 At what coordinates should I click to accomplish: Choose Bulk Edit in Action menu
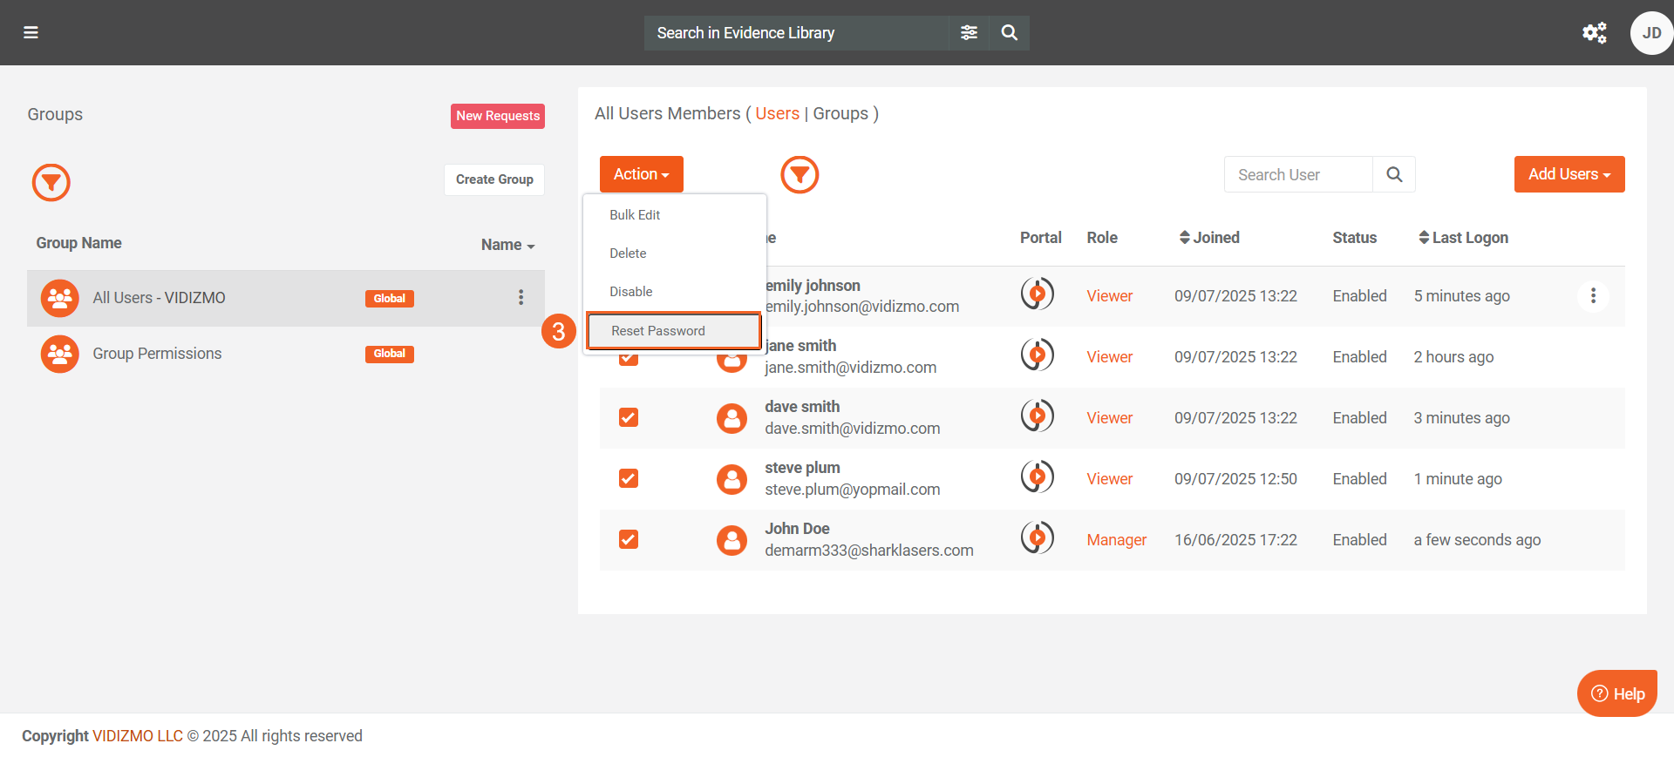635,215
